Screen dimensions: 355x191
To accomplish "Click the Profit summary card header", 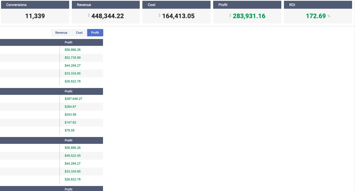I will (247, 5).
